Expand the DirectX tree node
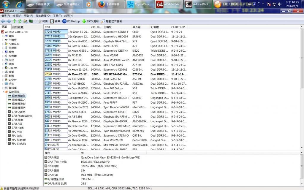The width and height of the screenshot is (304, 190). coord(3,68)
